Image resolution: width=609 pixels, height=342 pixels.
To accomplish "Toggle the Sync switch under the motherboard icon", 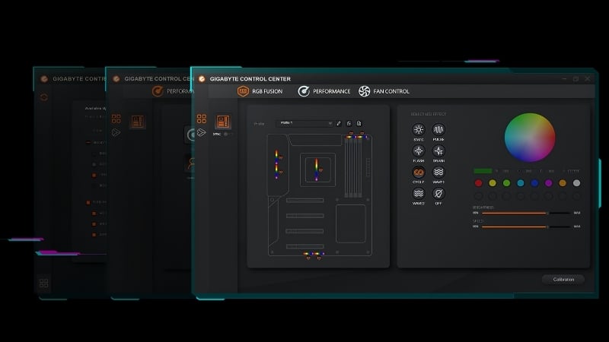I will (227, 134).
